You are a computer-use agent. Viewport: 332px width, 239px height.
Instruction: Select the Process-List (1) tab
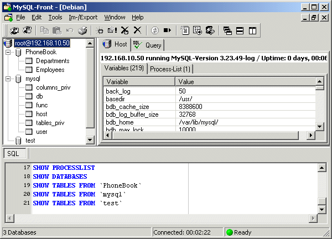click(x=170, y=69)
